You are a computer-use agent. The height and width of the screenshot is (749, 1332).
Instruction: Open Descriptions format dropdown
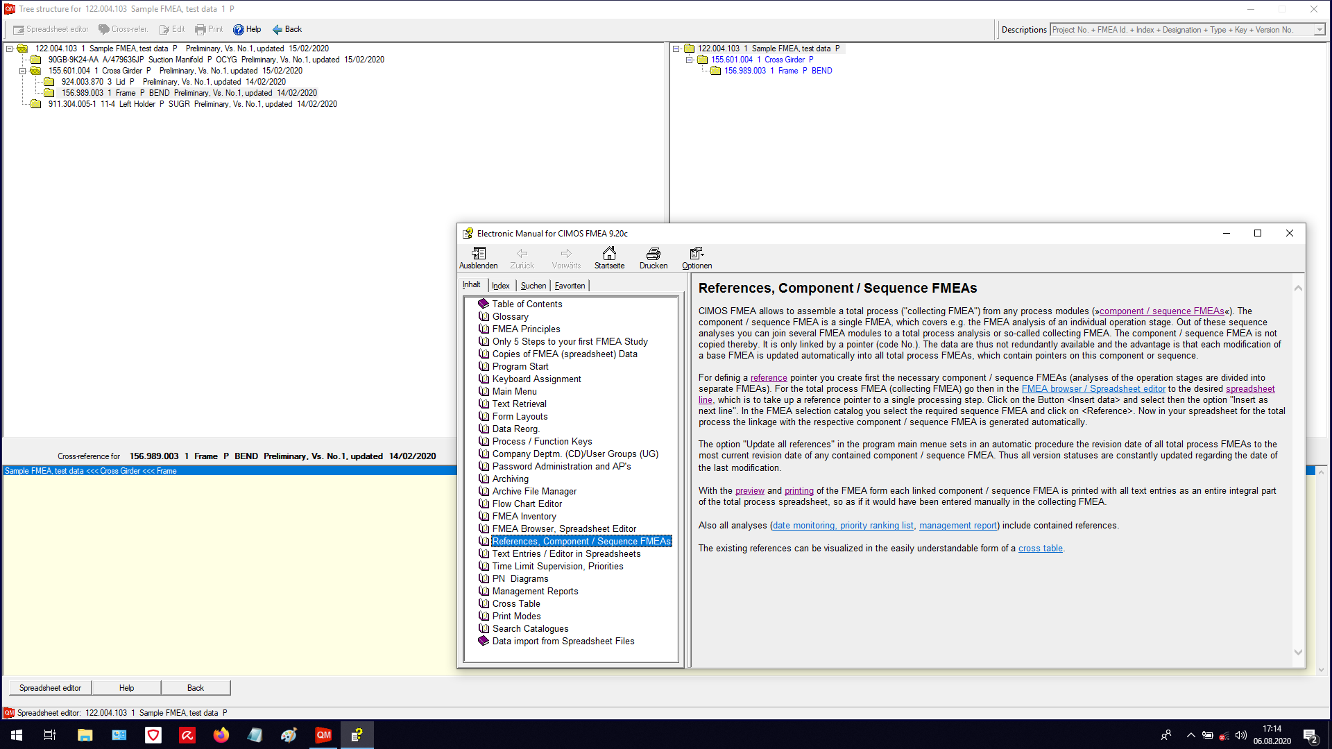(x=1319, y=30)
